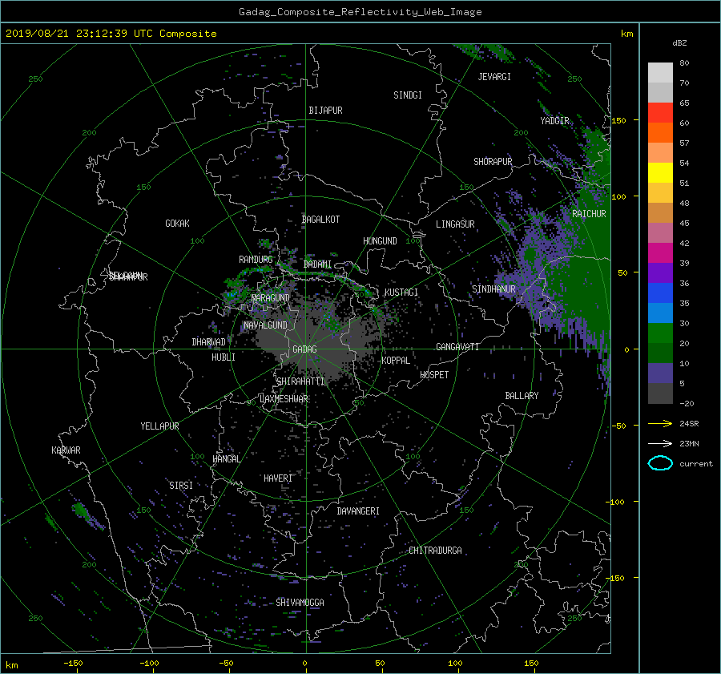The image size is (721, 674).
Task: Select the yellow 51-54 dBZ color swatch
Action: pos(660,173)
